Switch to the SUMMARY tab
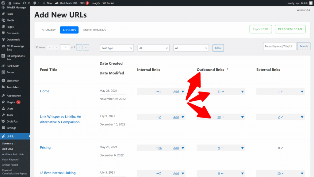 point(49,30)
